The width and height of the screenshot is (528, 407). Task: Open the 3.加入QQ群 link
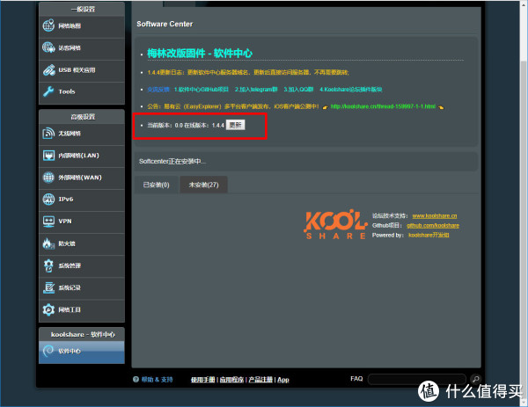click(298, 89)
